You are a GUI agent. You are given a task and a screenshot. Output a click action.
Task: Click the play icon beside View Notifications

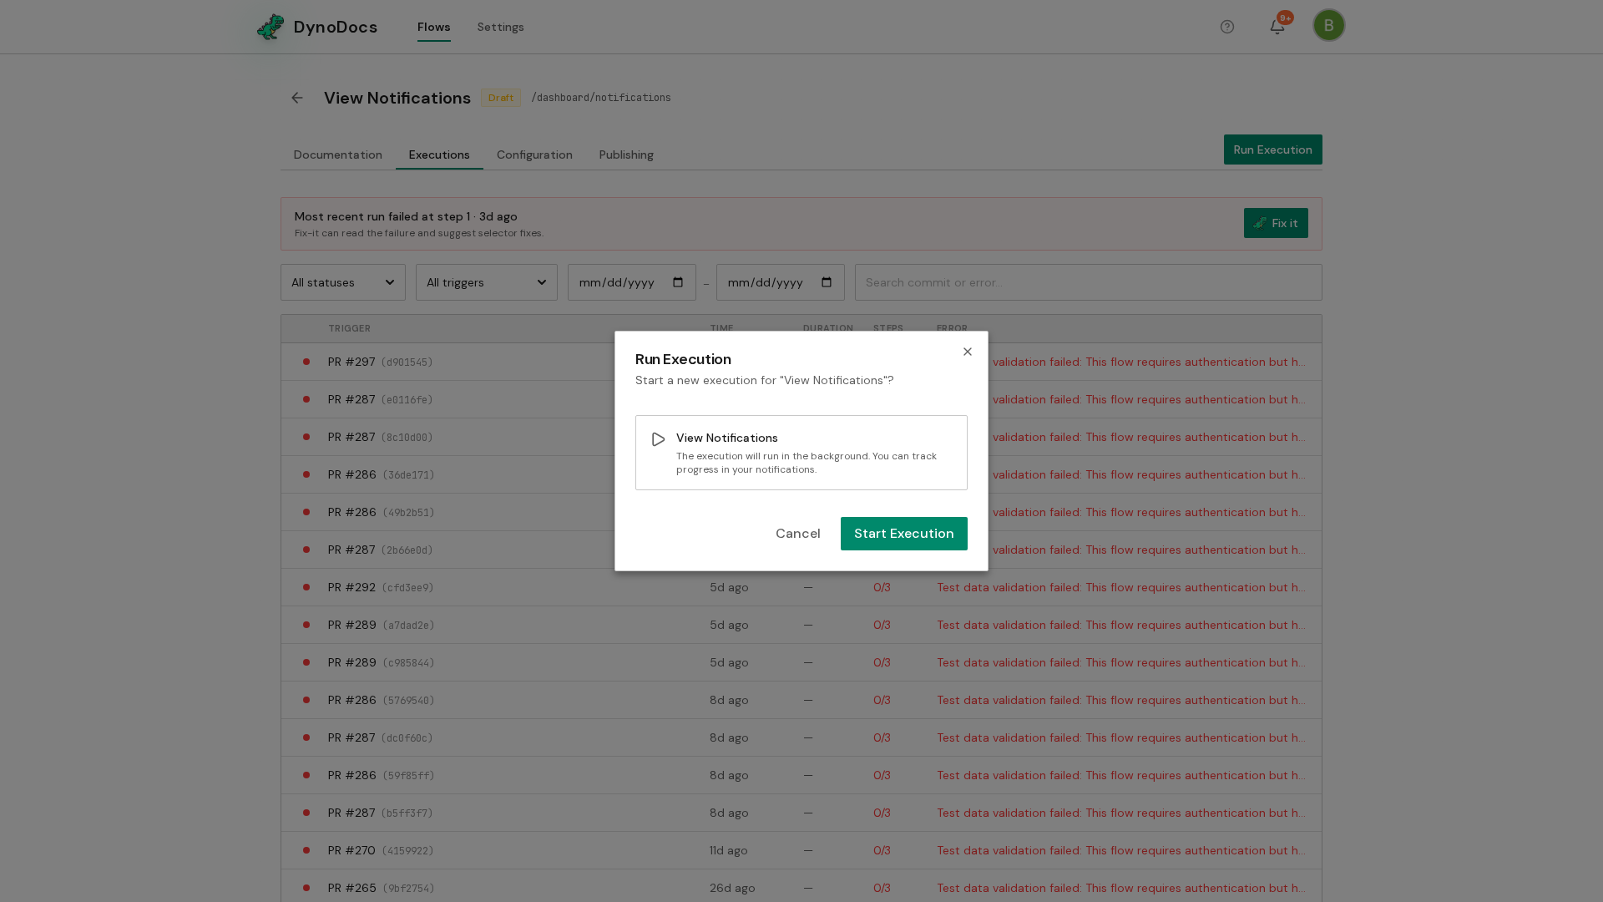pos(659,439)
